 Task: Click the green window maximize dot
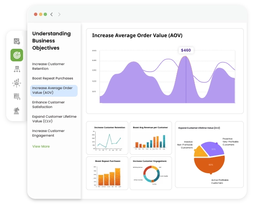pos(45,14)
